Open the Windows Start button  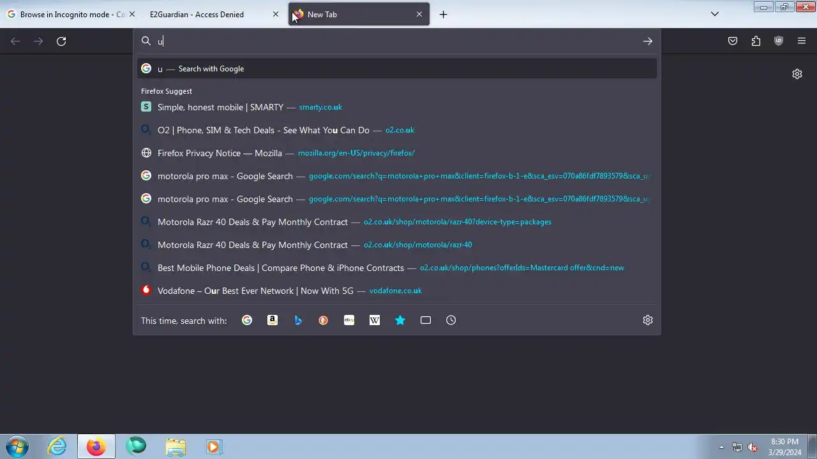(x=17, y=446)
